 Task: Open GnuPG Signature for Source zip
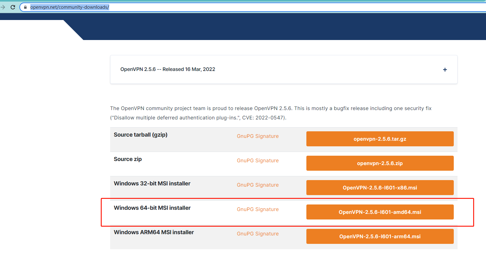point(258,161)
